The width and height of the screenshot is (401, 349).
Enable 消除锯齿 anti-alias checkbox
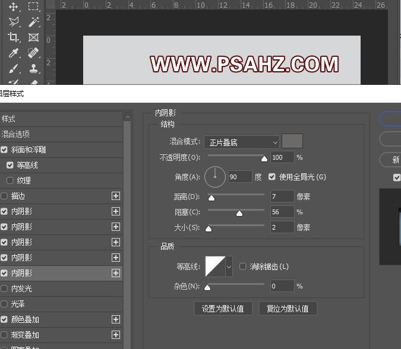click(x=242, y=266)
